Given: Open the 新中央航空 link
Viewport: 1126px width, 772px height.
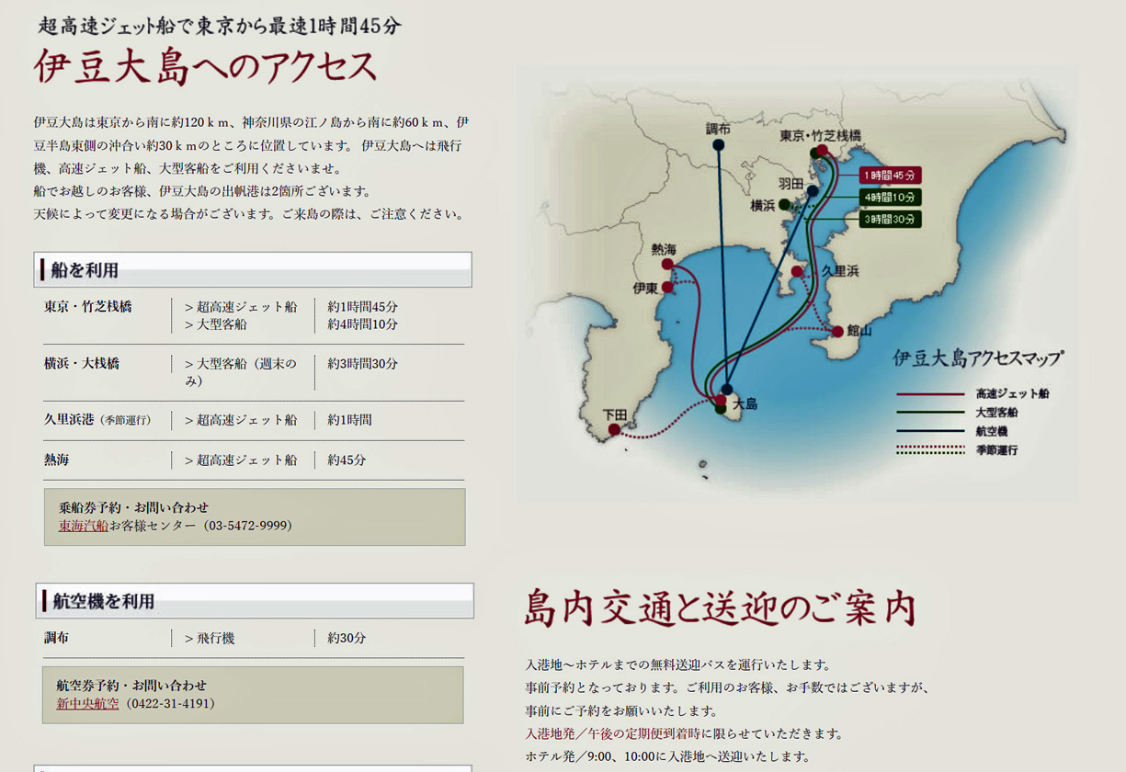Looking at the screenshot, I should click(87, 703).
